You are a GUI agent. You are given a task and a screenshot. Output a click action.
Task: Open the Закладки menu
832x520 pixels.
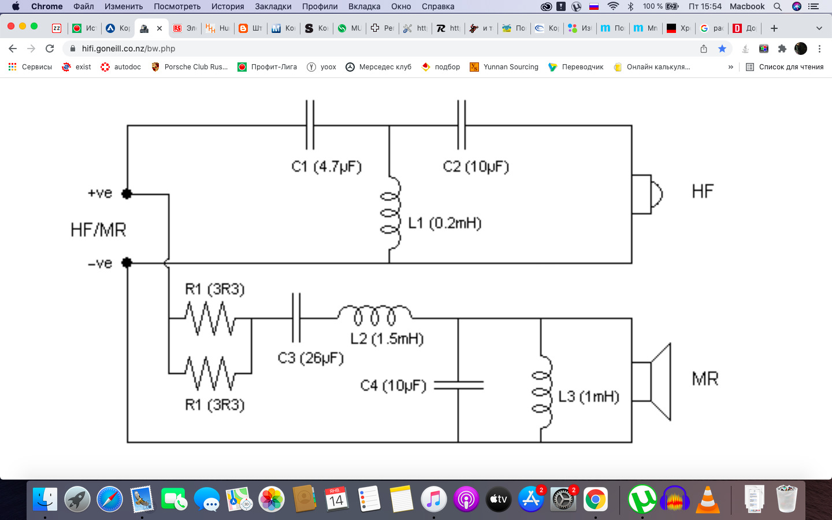point(273,6)
